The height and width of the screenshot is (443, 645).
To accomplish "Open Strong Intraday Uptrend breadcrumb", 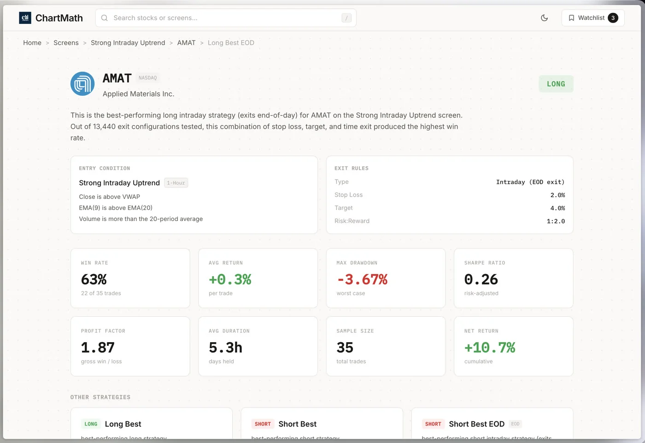I will point(128,43).
